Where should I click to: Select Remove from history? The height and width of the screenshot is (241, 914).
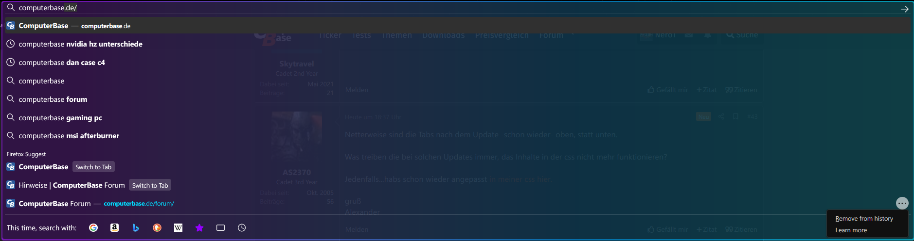tap(864, 219)
